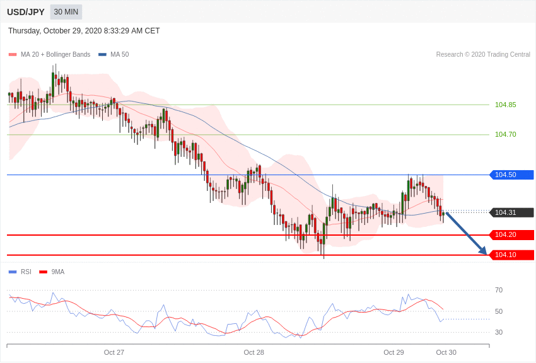Screen dimensions: 536x363
Task: Click the 9MA red legend swatch
Action: (43, 272)
